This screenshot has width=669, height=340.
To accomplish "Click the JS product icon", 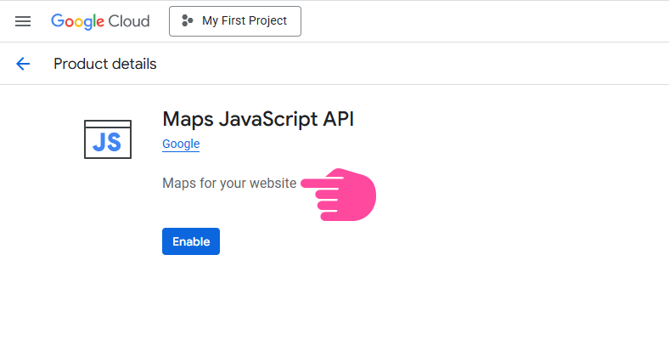I will (108, 139).
